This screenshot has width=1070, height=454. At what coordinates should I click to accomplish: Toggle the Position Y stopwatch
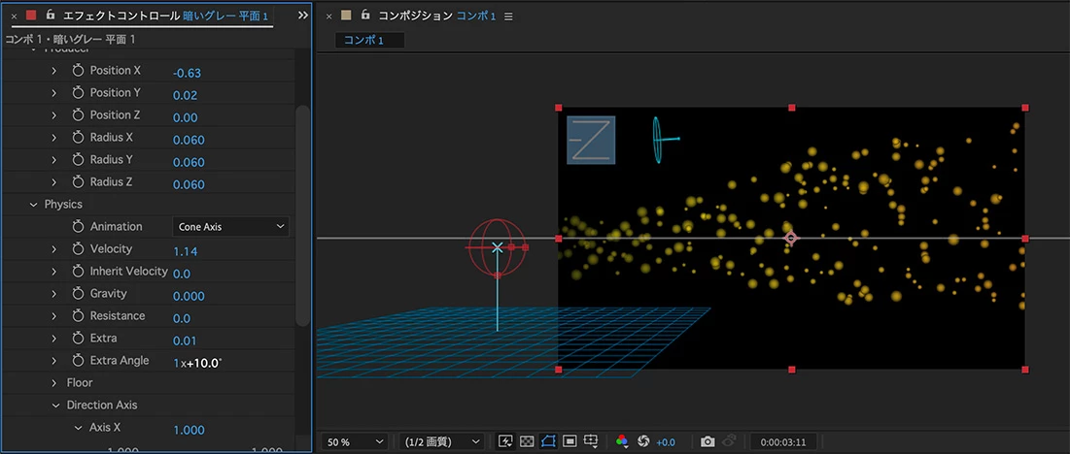78,92
